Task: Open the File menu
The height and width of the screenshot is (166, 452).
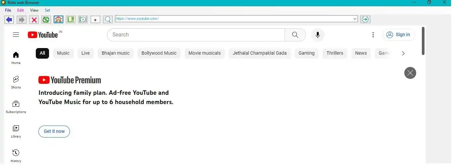Action: point(8,10)
